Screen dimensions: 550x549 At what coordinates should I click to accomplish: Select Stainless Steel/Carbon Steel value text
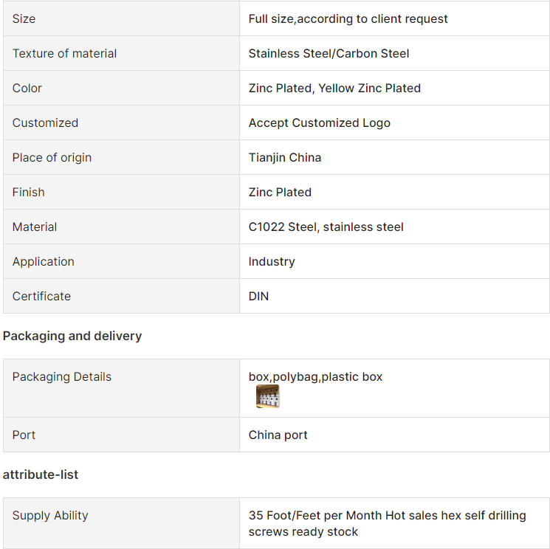329,53
